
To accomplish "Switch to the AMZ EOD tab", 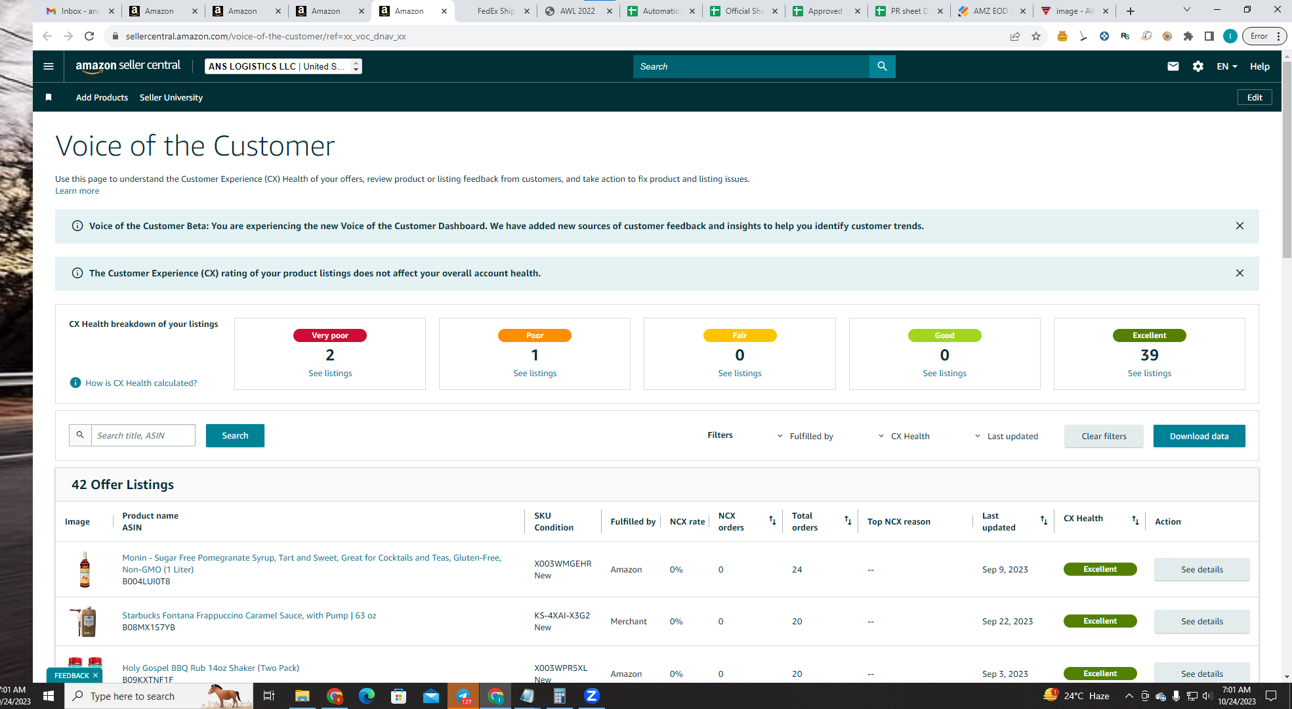I will tap(991, 11).
